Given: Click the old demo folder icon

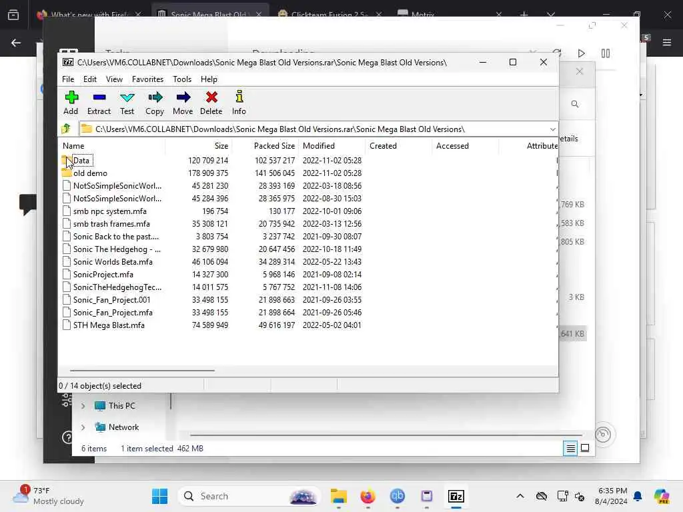Looking at the screenshot, I should coord(66,173).
